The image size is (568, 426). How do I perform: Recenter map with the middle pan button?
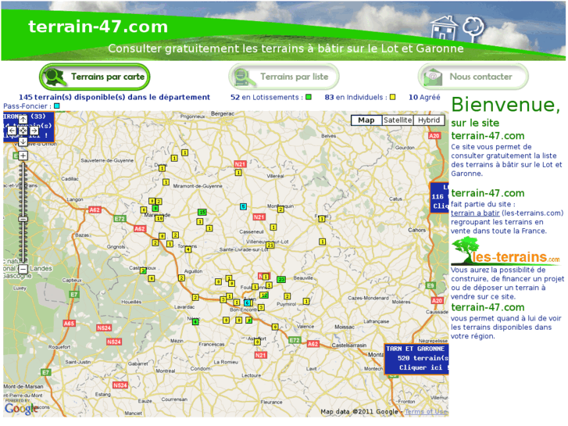(x=23, y=131)
